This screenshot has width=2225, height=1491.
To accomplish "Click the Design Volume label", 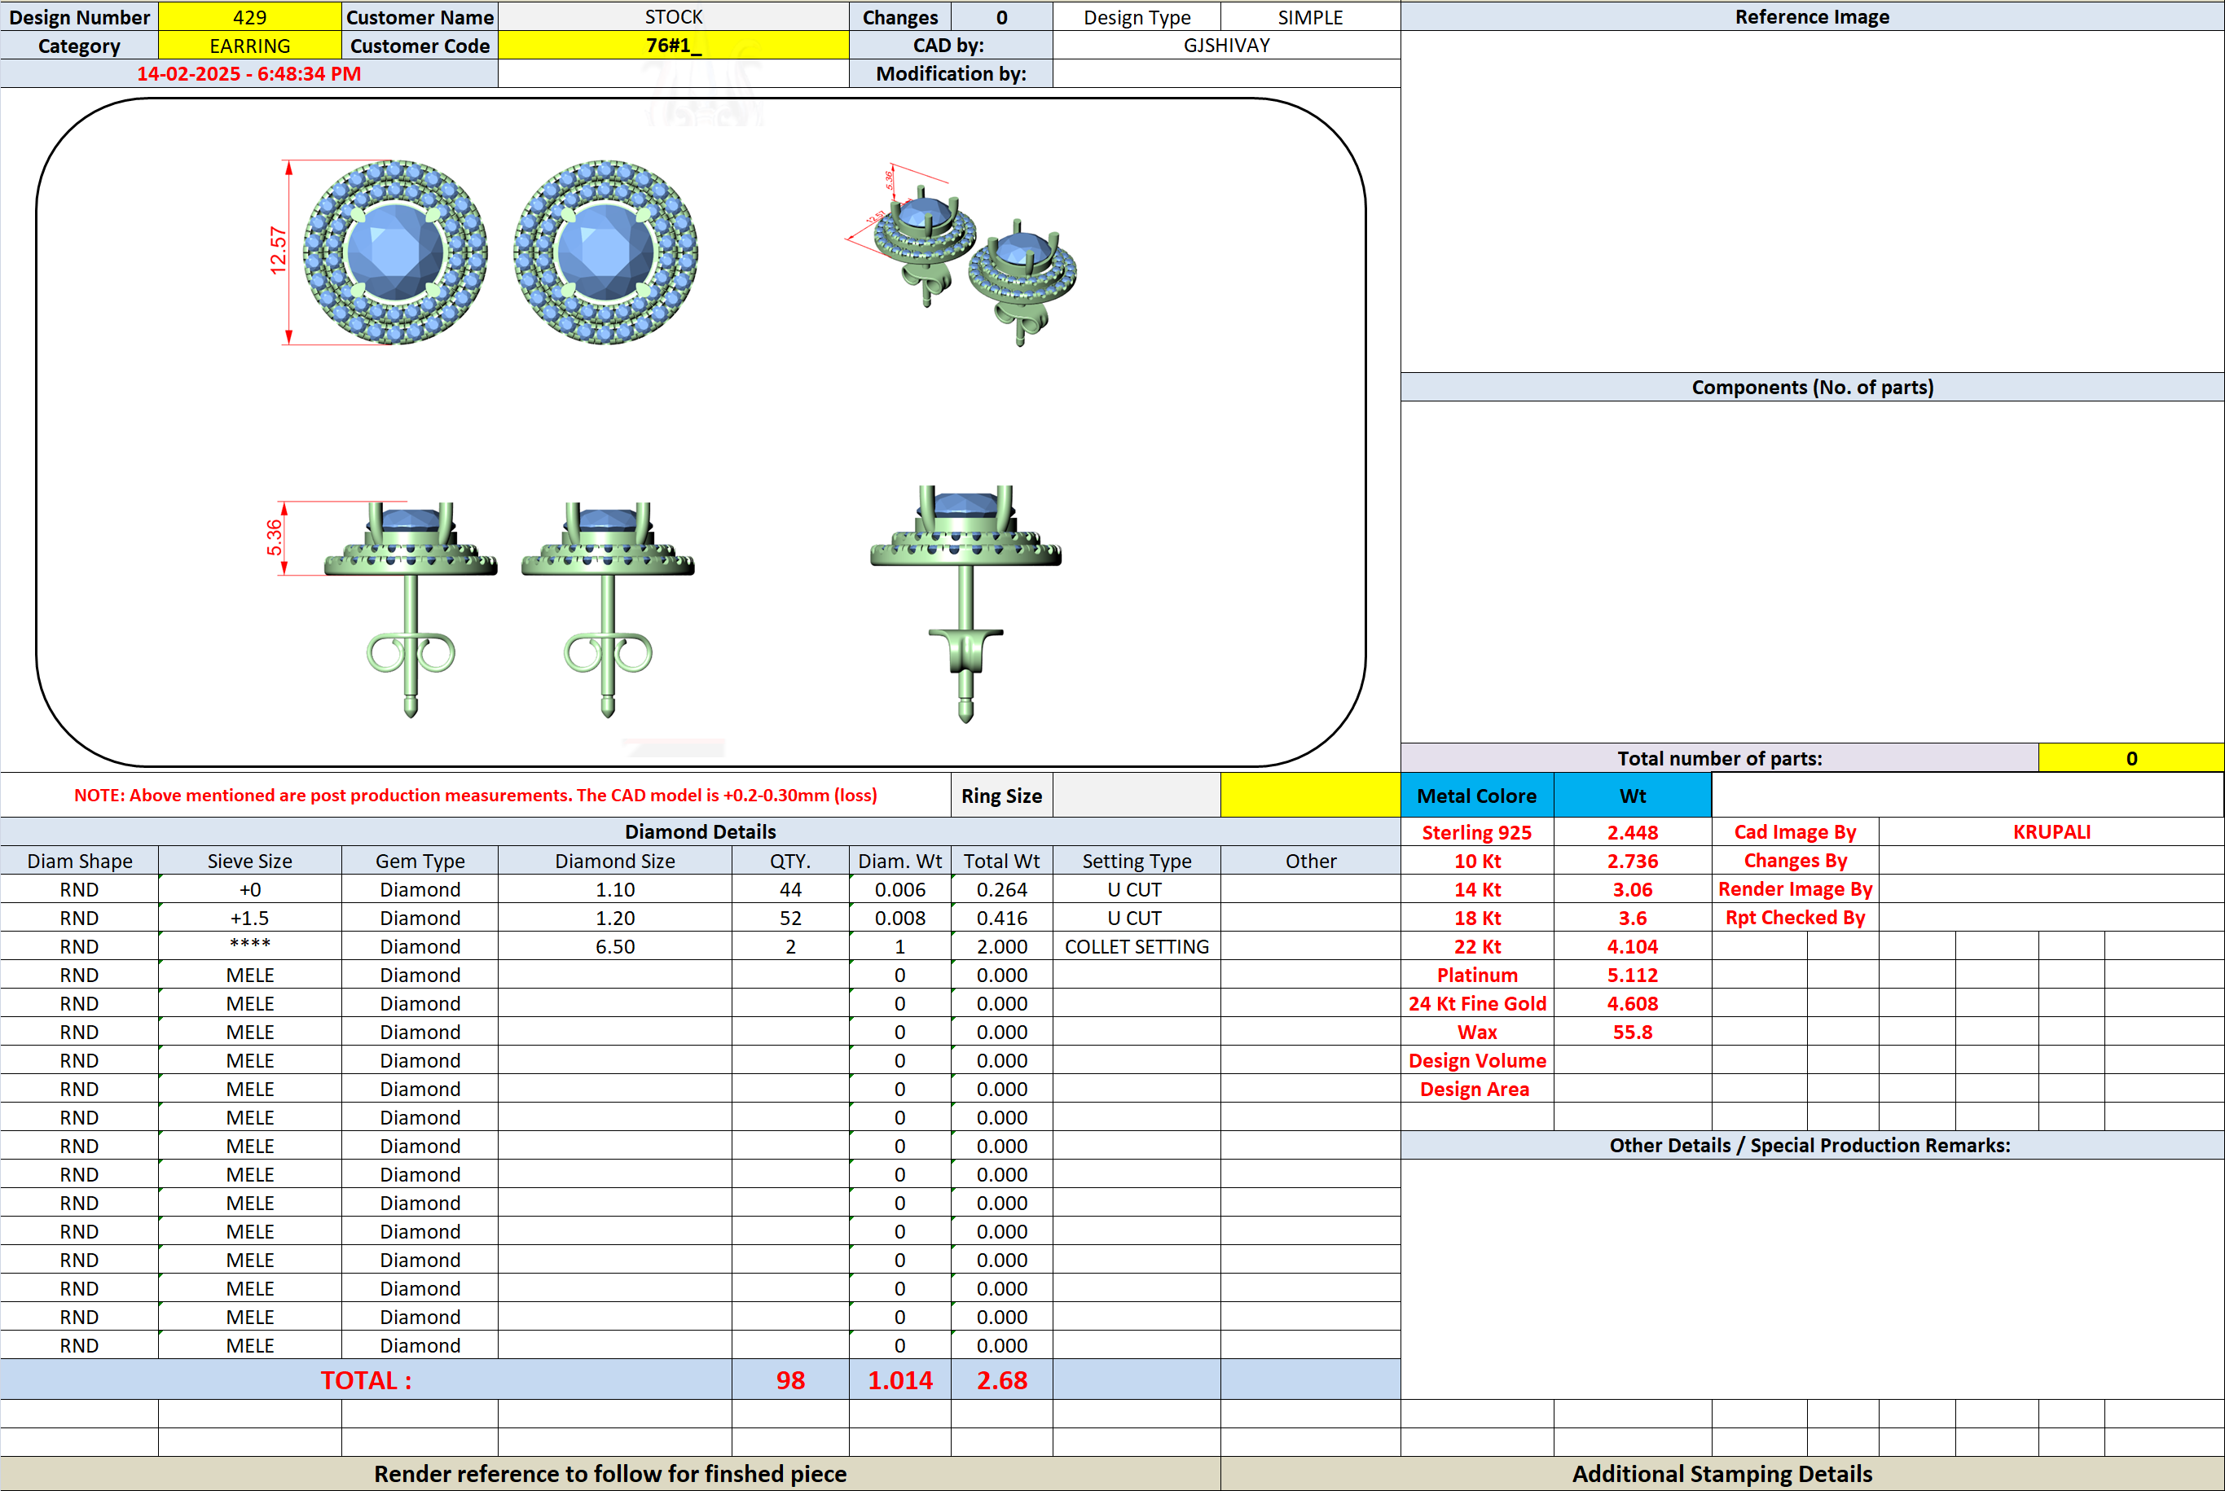I will pos(1476,1060).
